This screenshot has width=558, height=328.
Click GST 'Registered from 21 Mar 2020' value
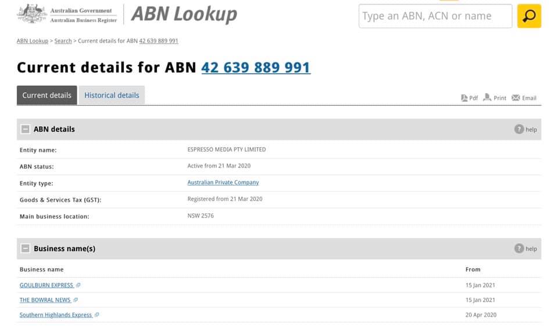[225, 199]
